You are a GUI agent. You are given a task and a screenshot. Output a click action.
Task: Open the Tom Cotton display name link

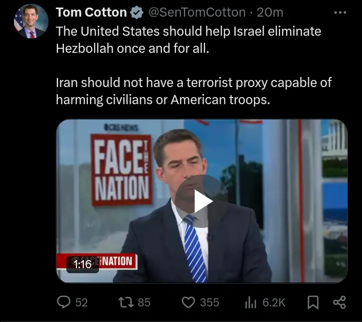[91, 12]
